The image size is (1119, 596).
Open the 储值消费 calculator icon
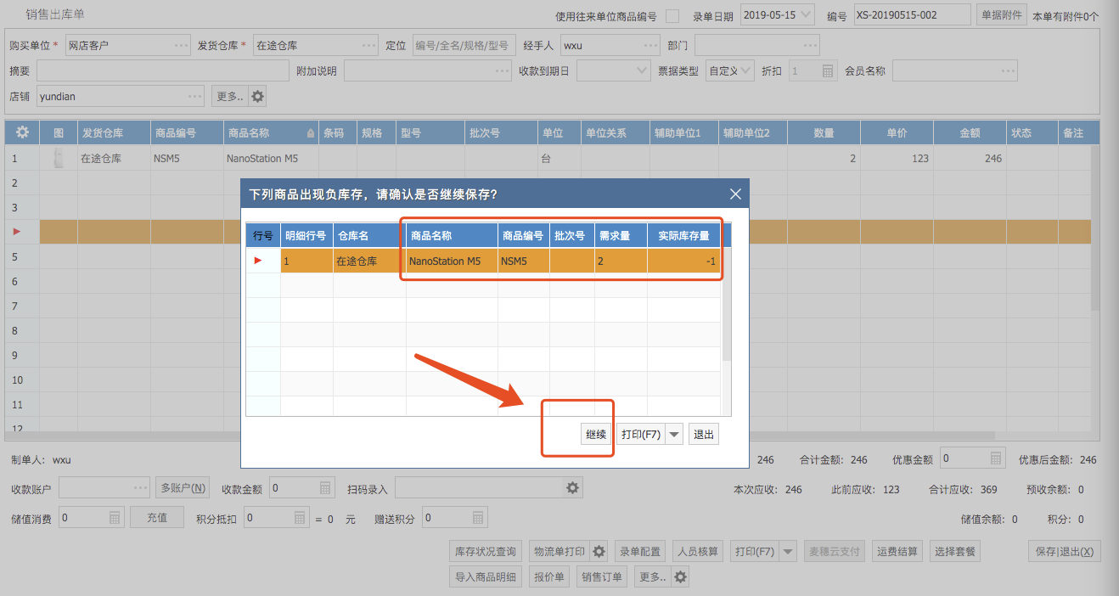pyautogui.click(x=115, y=517)
